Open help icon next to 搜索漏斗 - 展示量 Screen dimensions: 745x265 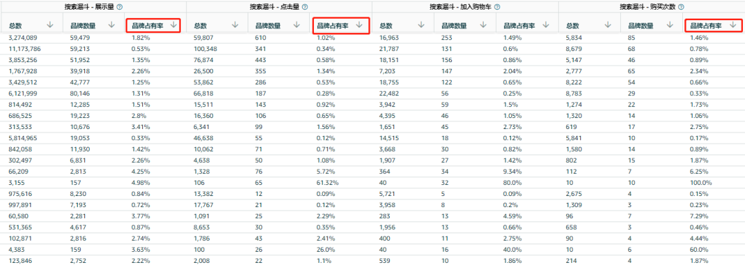click(x=119, y=7)
